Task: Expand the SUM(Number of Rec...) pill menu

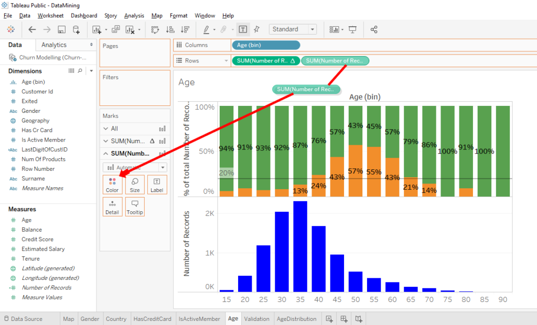Action: 366,60
